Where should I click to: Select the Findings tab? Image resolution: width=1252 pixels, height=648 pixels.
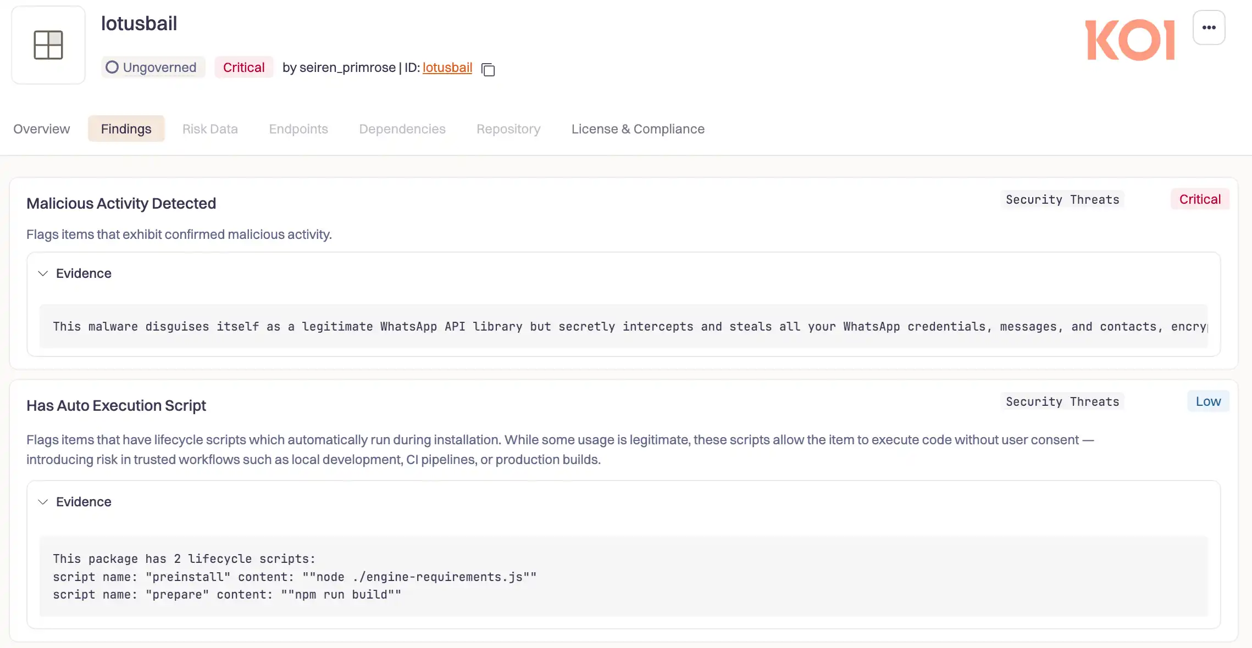coord(126,129)
